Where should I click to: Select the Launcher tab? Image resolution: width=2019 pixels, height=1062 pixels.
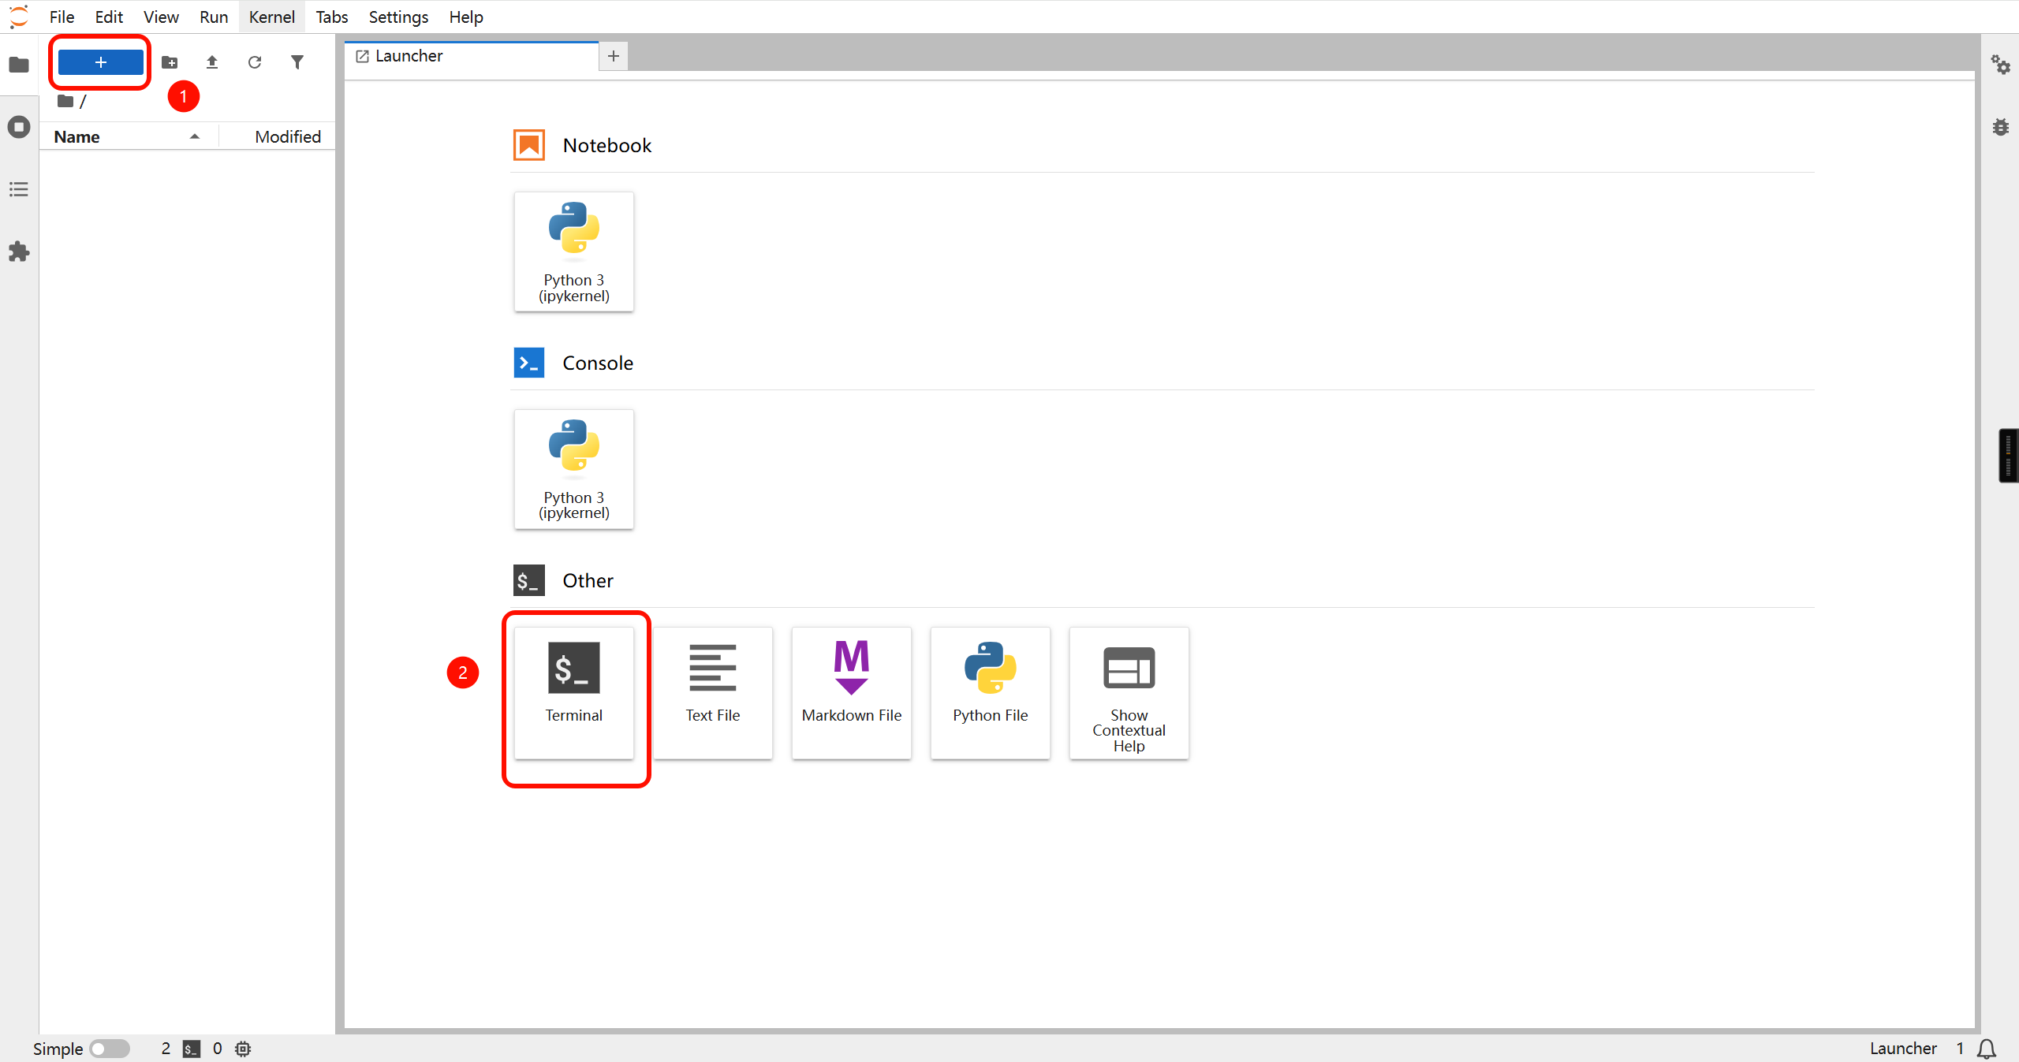tap(409, 56)
